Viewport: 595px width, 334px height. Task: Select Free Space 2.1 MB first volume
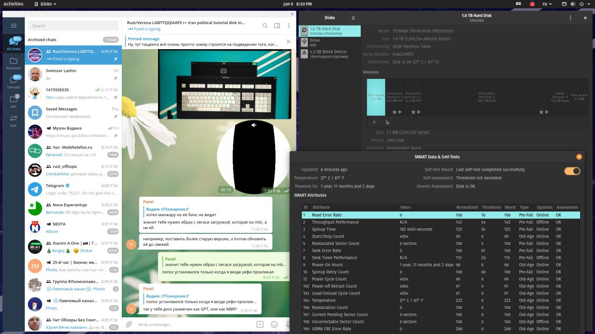coord(376,97)
